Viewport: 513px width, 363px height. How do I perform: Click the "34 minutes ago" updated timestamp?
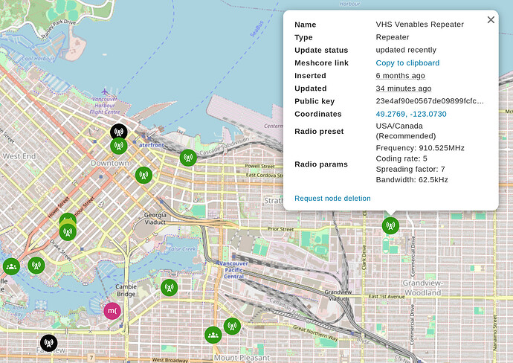coord(403,89)
